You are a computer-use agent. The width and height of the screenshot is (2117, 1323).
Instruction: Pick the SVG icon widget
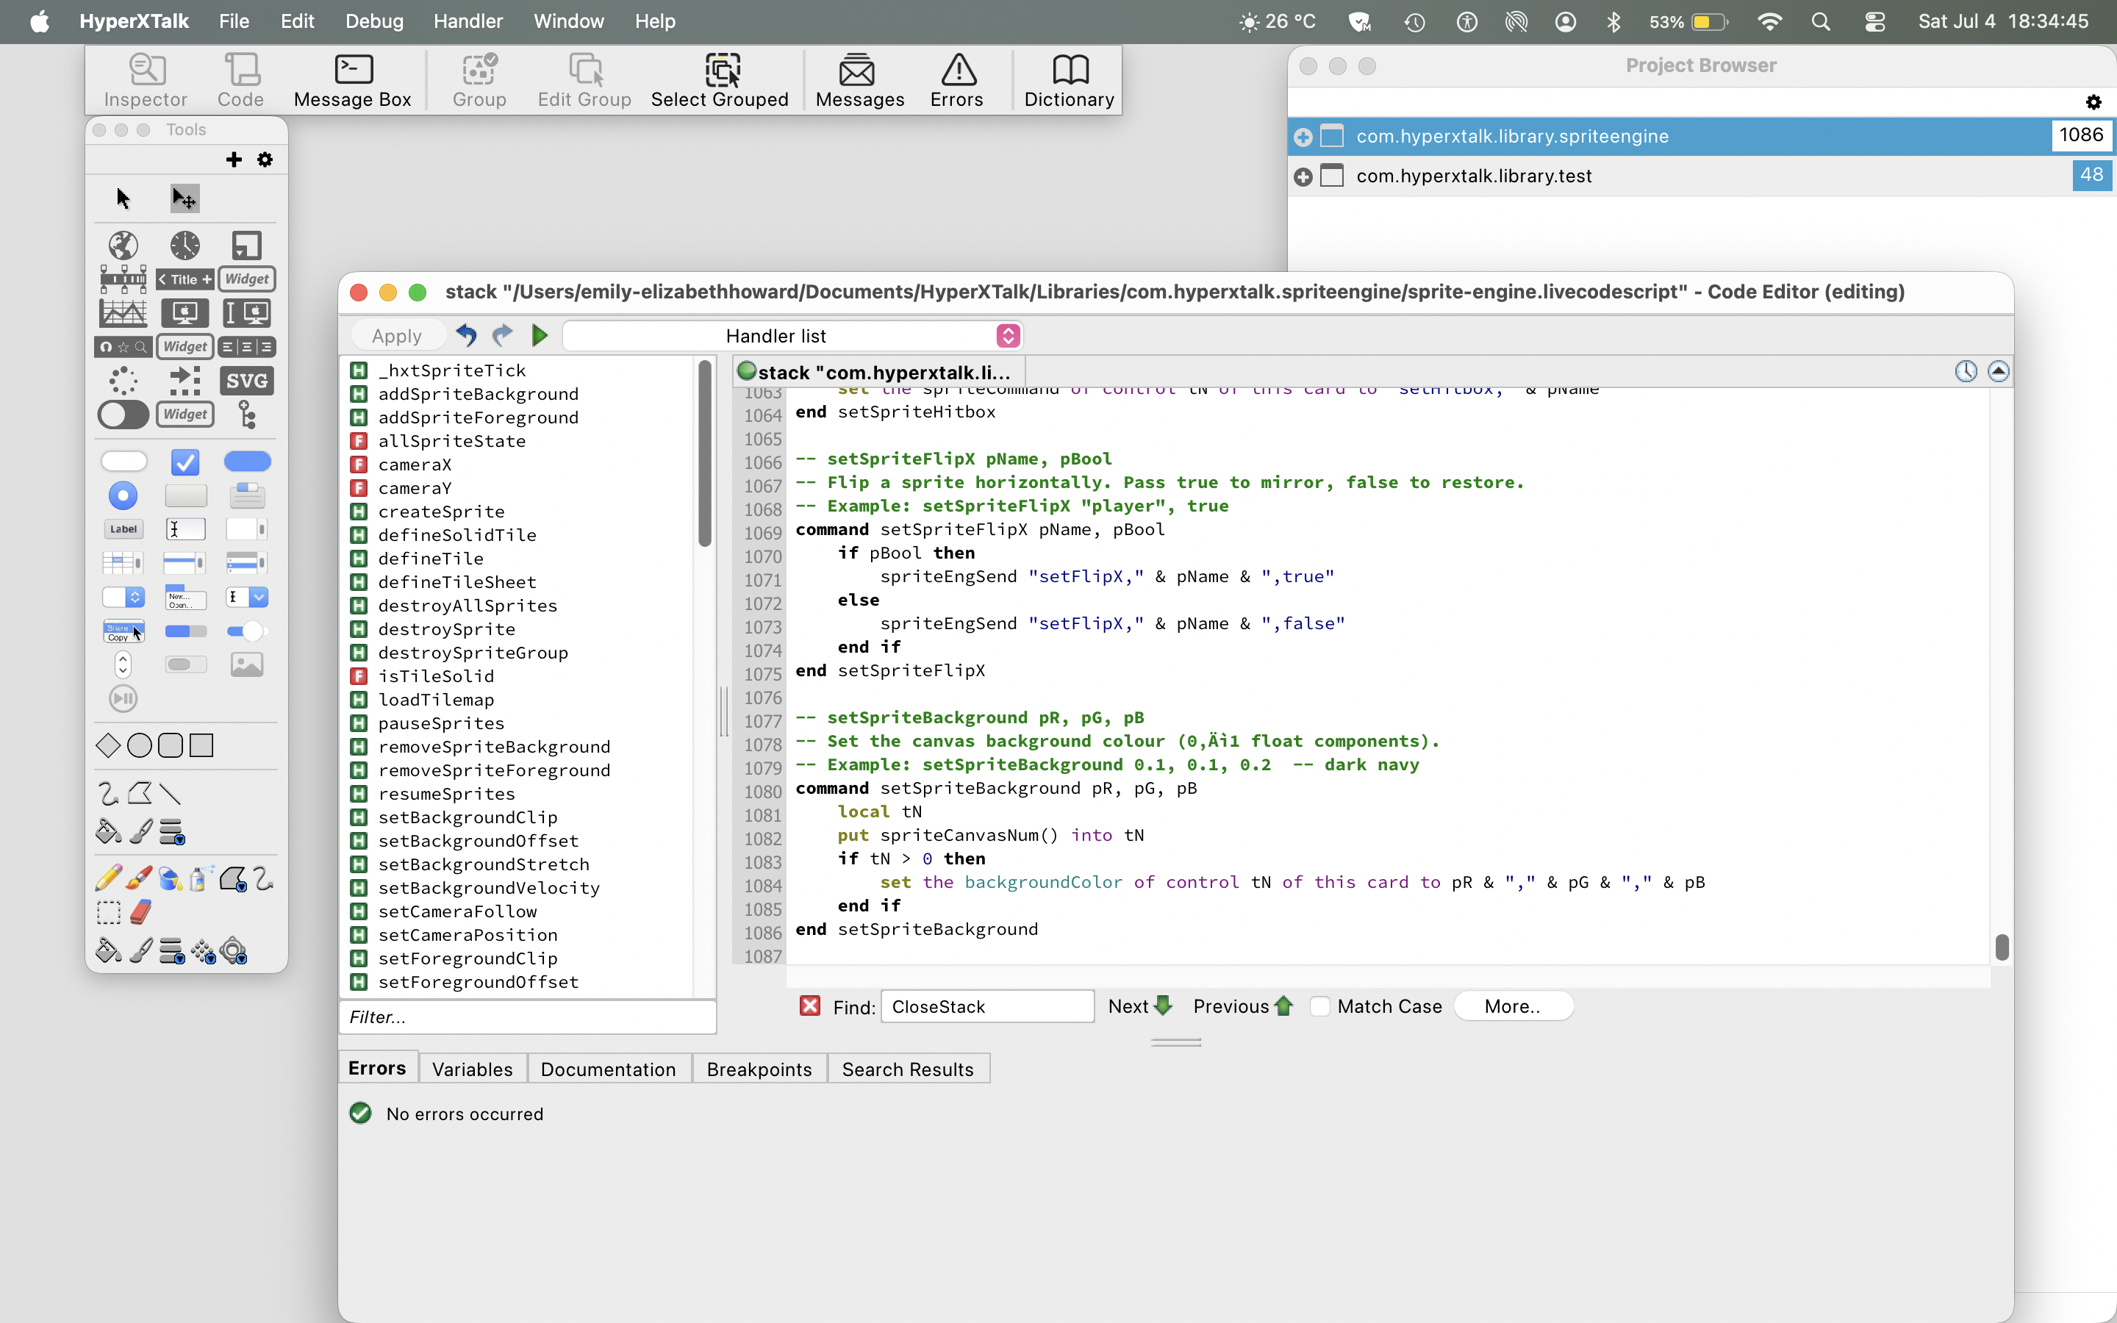click(x=247, y=381)
